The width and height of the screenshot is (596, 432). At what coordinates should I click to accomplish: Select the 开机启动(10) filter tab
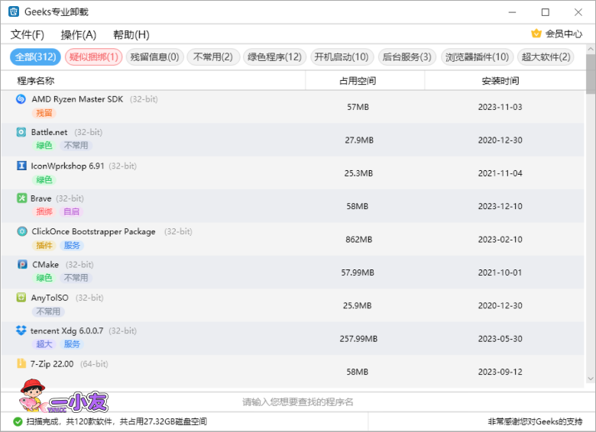click(x=342, y=57)
